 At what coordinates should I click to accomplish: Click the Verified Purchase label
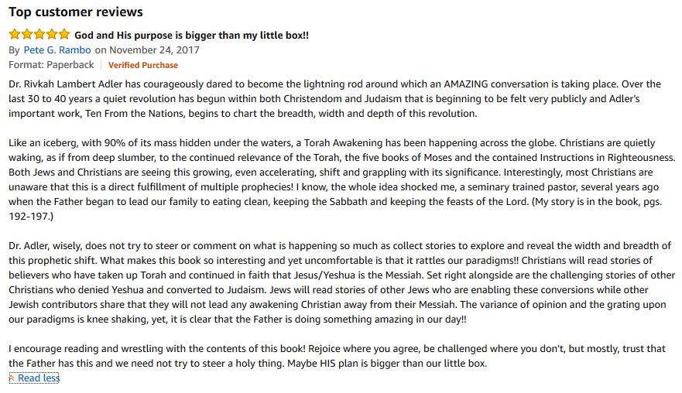tap(143, 65)
